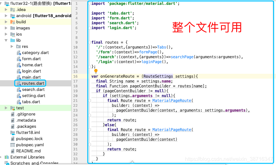The image size is (276, 165).
Task: Select README.md in the project tree
Action: (x=28, y=151)
